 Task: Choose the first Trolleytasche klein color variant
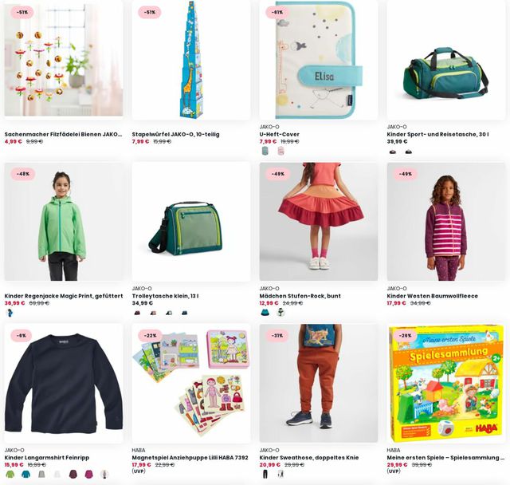coord(137,313)
